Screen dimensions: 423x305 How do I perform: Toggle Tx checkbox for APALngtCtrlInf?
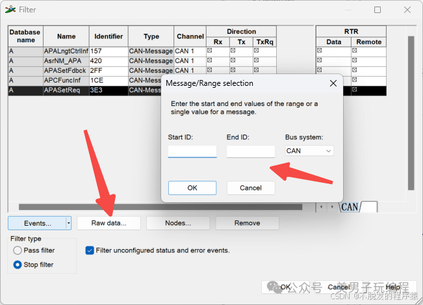[x=233, y=51]
